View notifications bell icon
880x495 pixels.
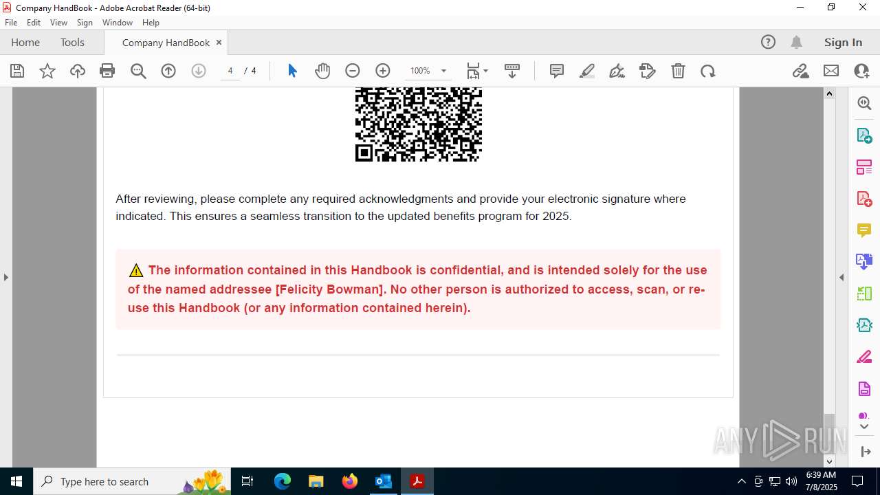point(797,42)
